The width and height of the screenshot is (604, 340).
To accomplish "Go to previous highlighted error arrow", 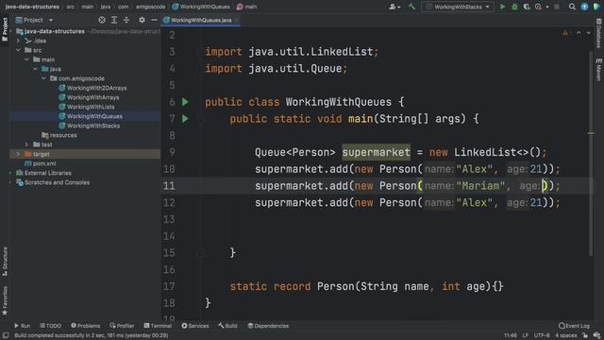I will [x=579, y=33].
